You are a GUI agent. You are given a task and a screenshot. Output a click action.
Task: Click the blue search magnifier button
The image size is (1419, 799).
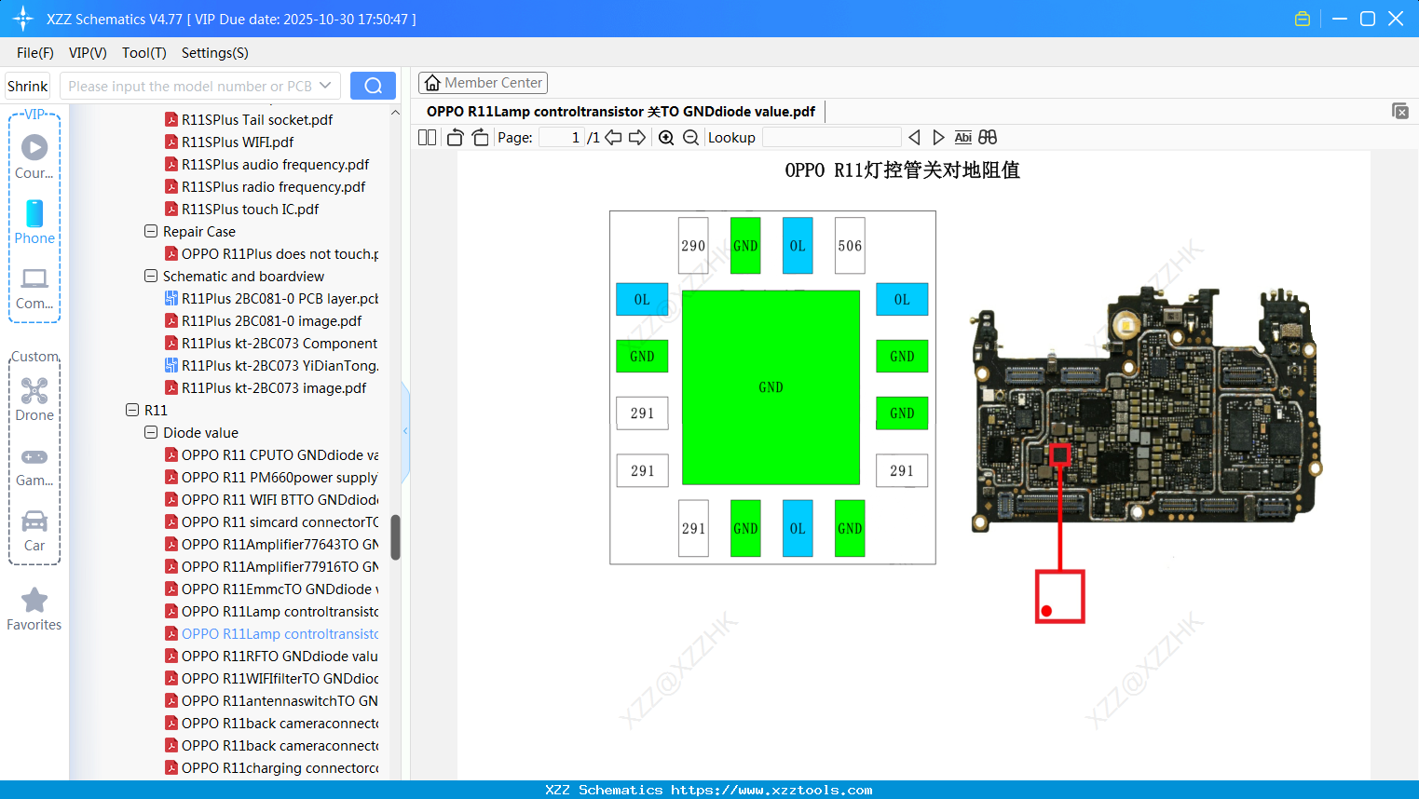click(373, 85)
